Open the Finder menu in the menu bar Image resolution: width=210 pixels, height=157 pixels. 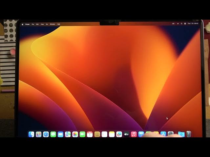pyautogui.click(x=28, y=24)
